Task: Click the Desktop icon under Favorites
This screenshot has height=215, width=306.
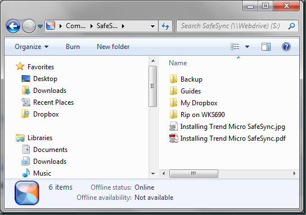Action: point(26,79)
